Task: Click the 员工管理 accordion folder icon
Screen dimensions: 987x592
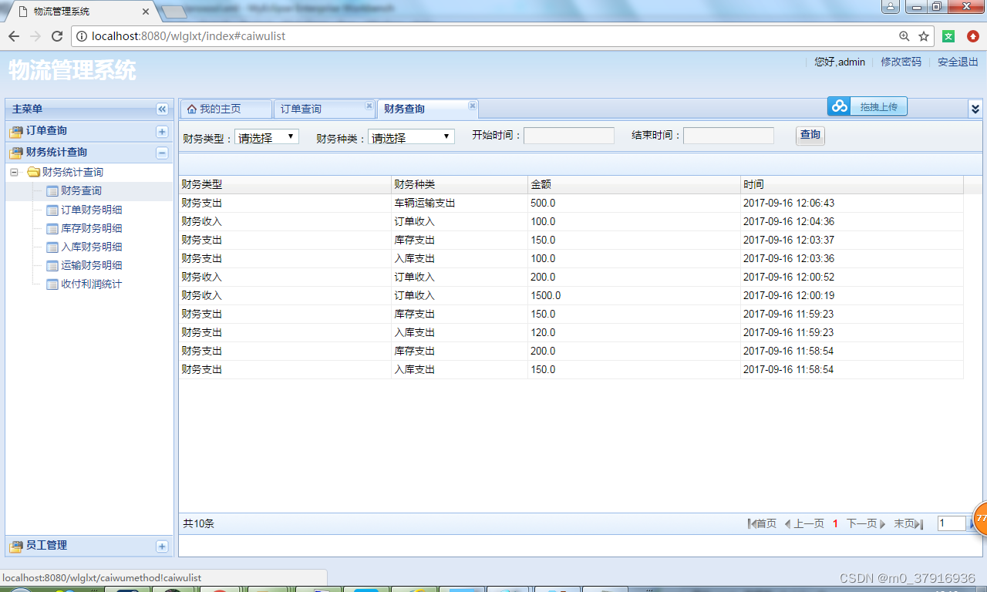Action: point(16,547)
